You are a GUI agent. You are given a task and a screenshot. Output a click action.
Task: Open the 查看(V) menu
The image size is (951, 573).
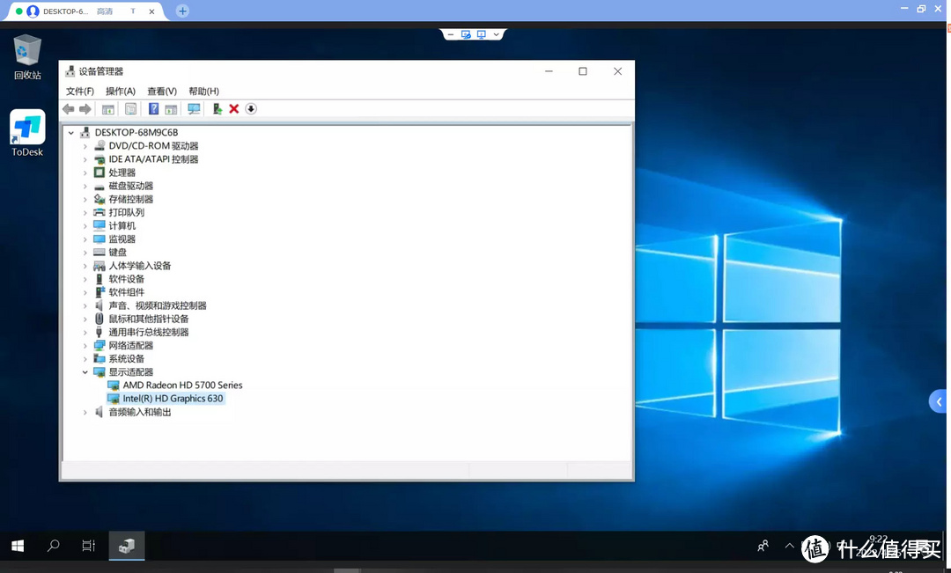pos(162,91)
